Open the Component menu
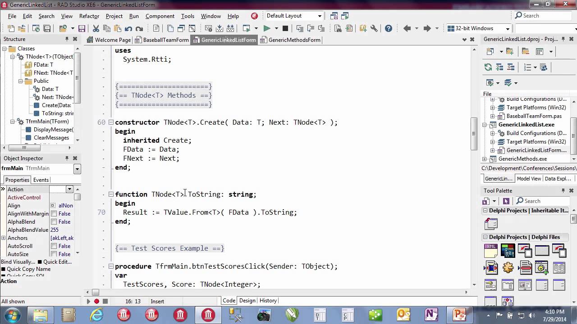This screenshot has height=324, width=577. [x=160, y=16]
